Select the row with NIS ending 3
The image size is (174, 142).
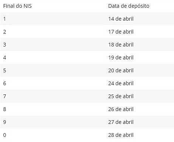[x=87, y=45]
